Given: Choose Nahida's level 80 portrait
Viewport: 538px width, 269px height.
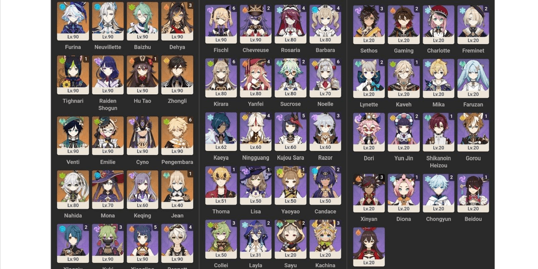Looking at the screenshot, I should click(73, 189).
